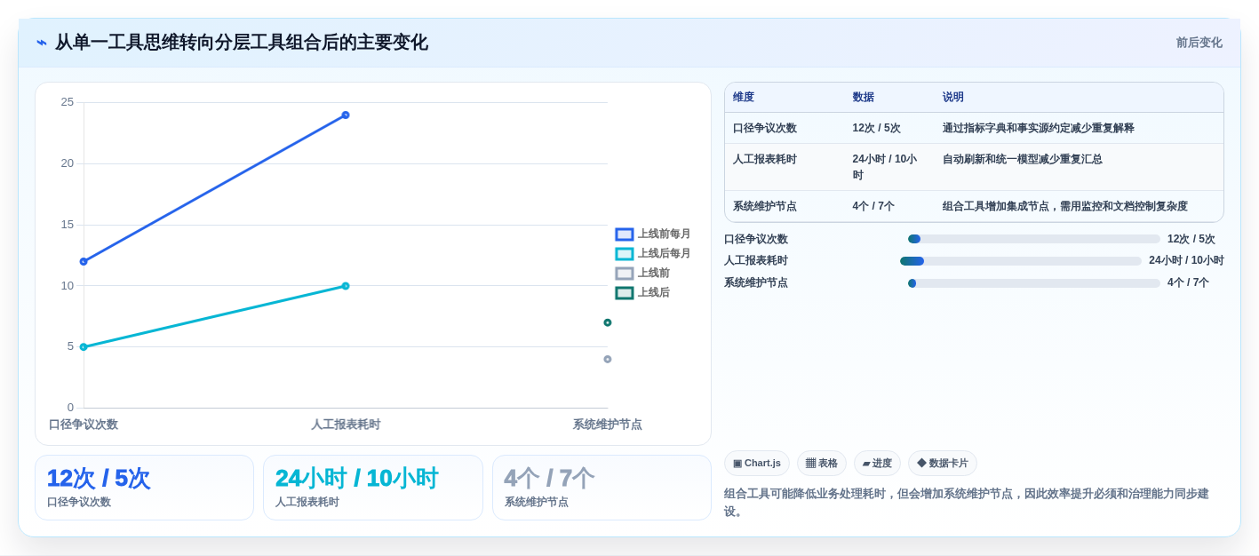Toggle the 上线前每月 legend swatch
This screenshot has height=556, width=1259.
click(625, 234)
